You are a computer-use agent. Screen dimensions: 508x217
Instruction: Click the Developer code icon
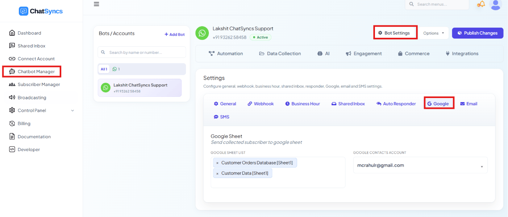[12, 149]
